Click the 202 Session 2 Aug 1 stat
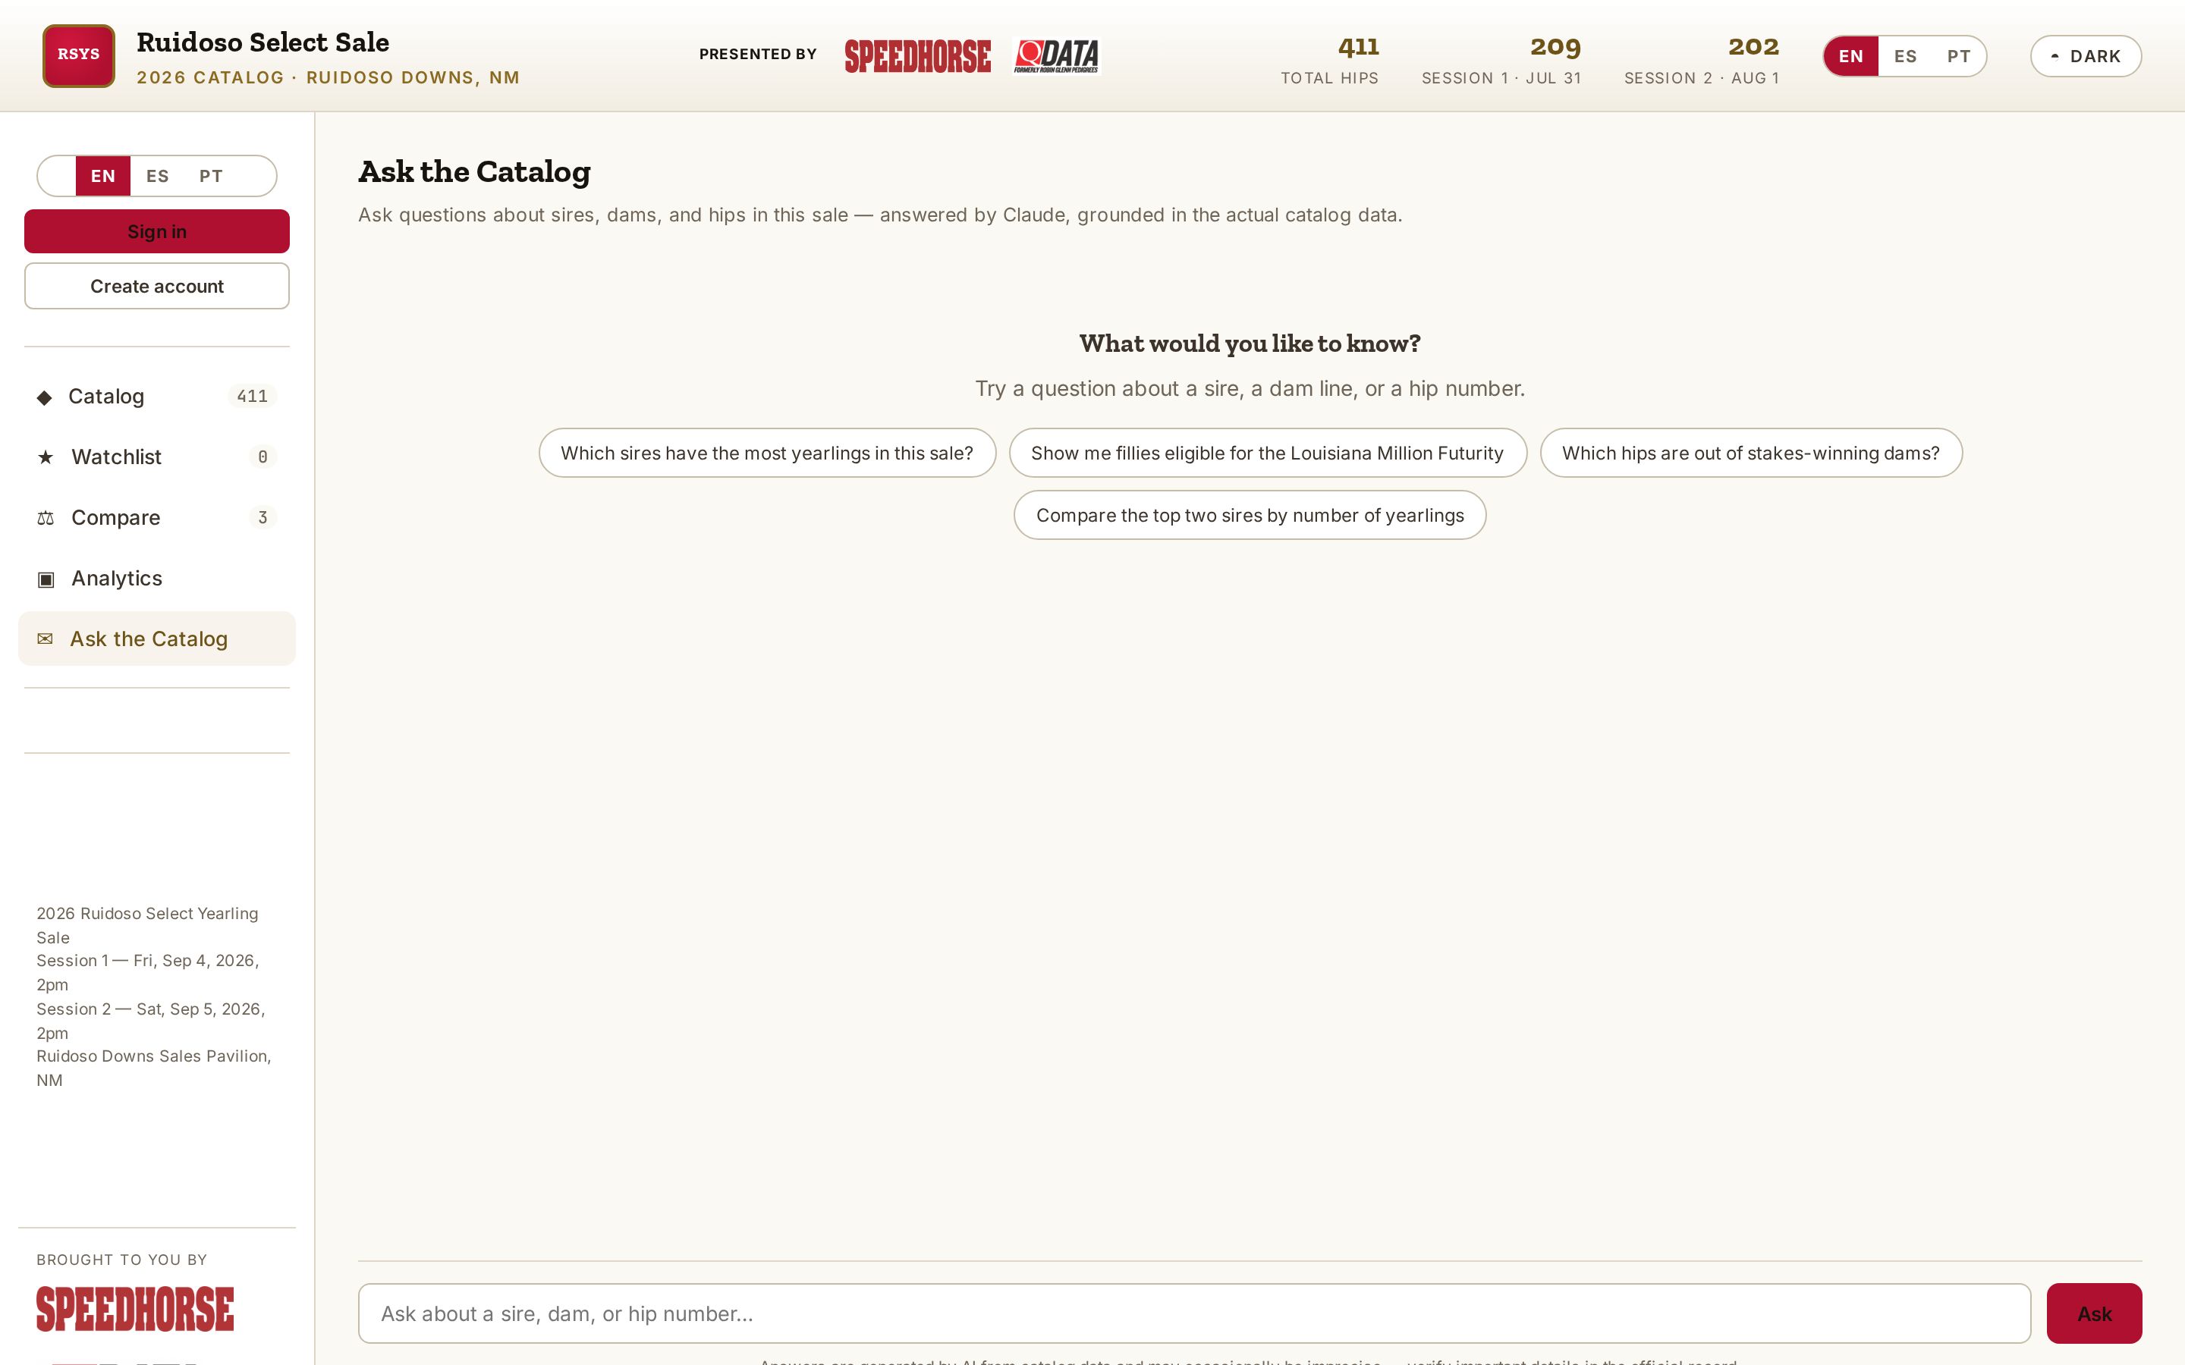Viewport: 2185px width, 1365px height. tap(1701, 61)
